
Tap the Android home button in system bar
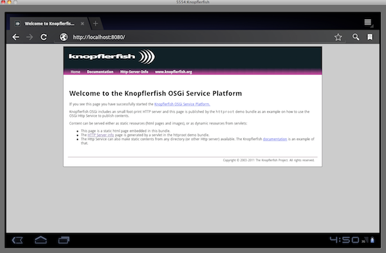(41, 240)
